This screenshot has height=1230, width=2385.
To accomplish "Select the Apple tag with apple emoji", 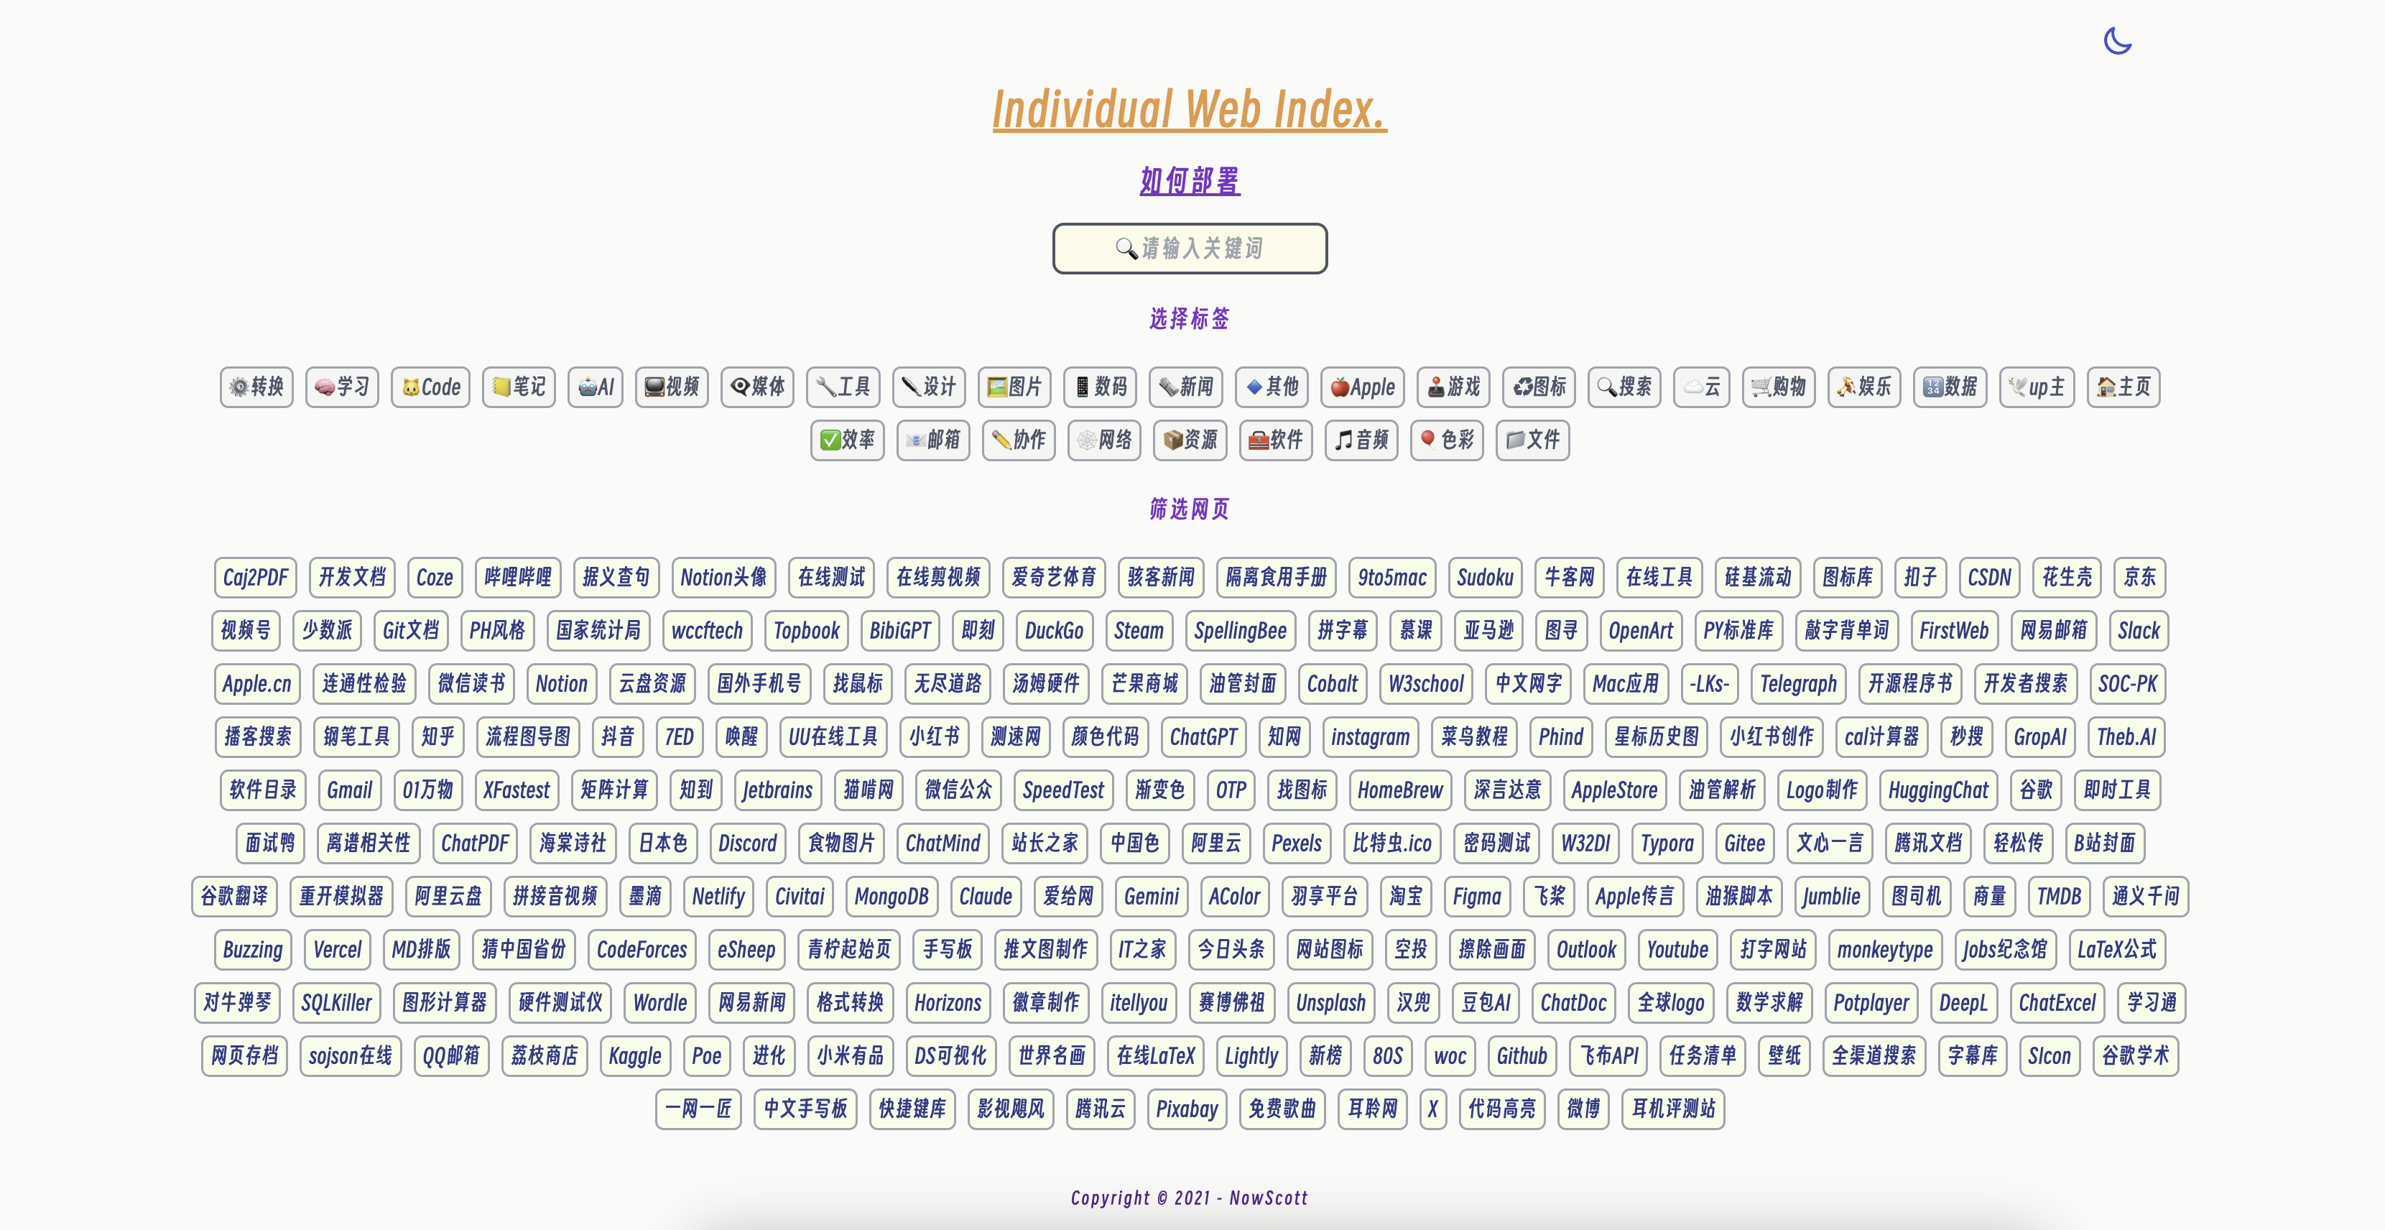I will 1363,387.
